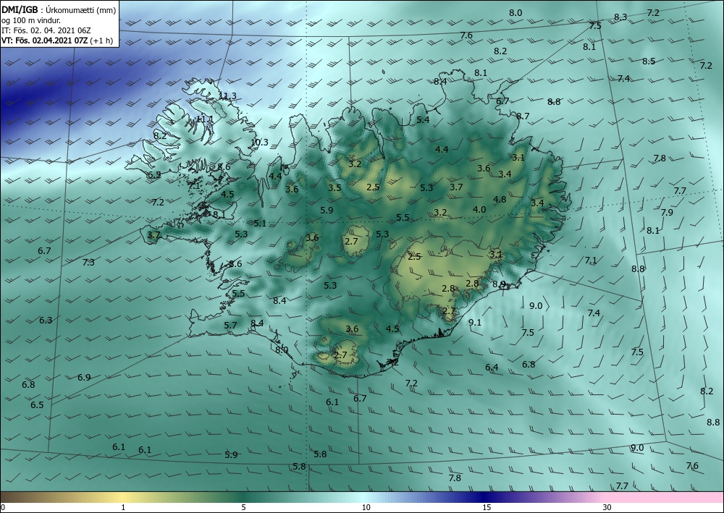Click the '15' label on the colour scale
The image size is (724, 513).
[x=487, y=507]
